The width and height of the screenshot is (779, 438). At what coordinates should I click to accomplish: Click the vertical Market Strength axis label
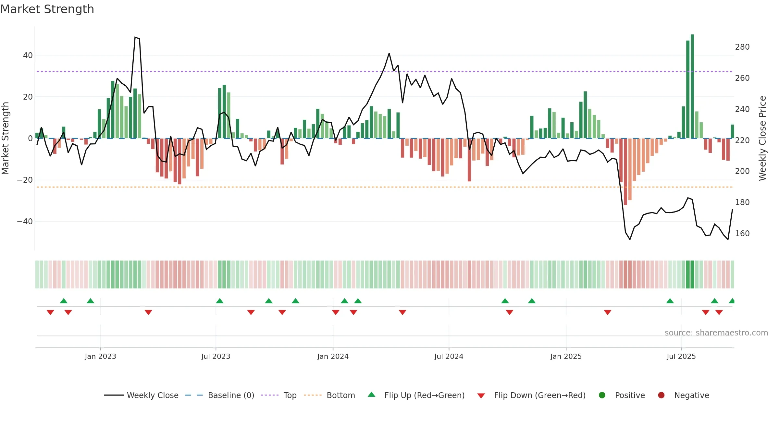tap(6, 138)
